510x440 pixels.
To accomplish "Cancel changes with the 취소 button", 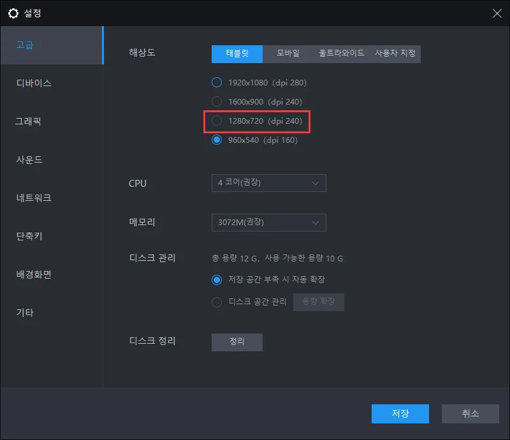I will point(470,414).
